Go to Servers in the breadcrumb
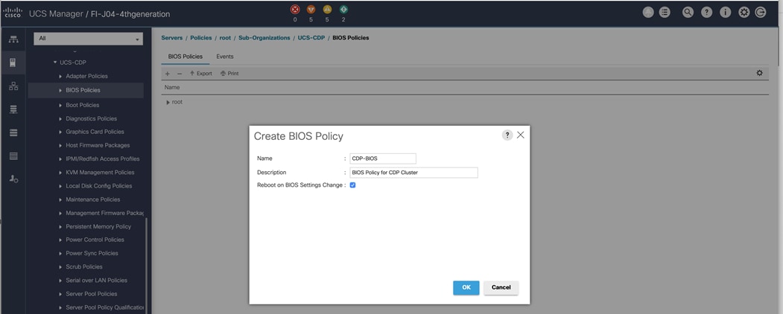 click(x=172, y=38)
